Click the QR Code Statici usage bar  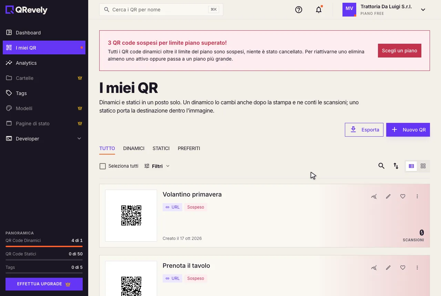click(44, 260)
